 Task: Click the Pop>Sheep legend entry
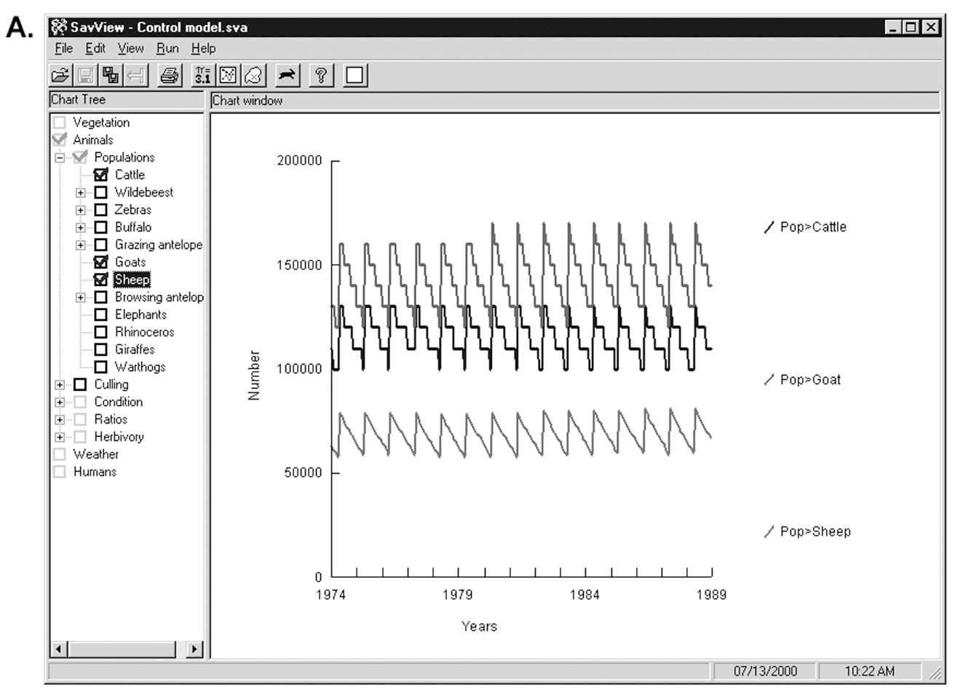pyautogui.click(x=807, y=532)
